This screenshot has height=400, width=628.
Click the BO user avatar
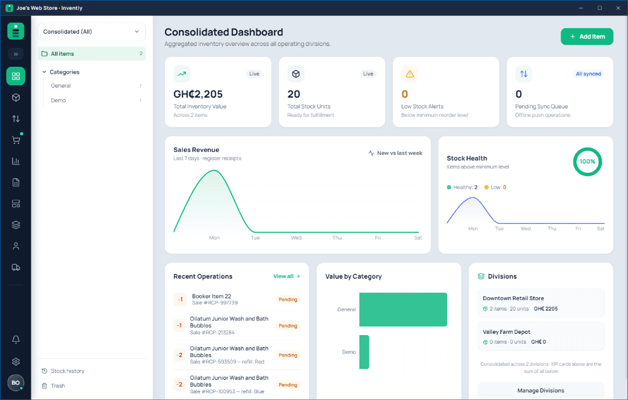[15, 383]
